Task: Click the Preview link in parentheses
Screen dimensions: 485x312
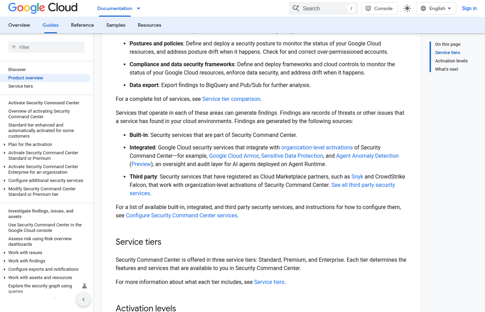Action: click(x=141, y=164)
